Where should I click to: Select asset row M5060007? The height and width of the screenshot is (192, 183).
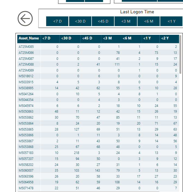(98, 171)
